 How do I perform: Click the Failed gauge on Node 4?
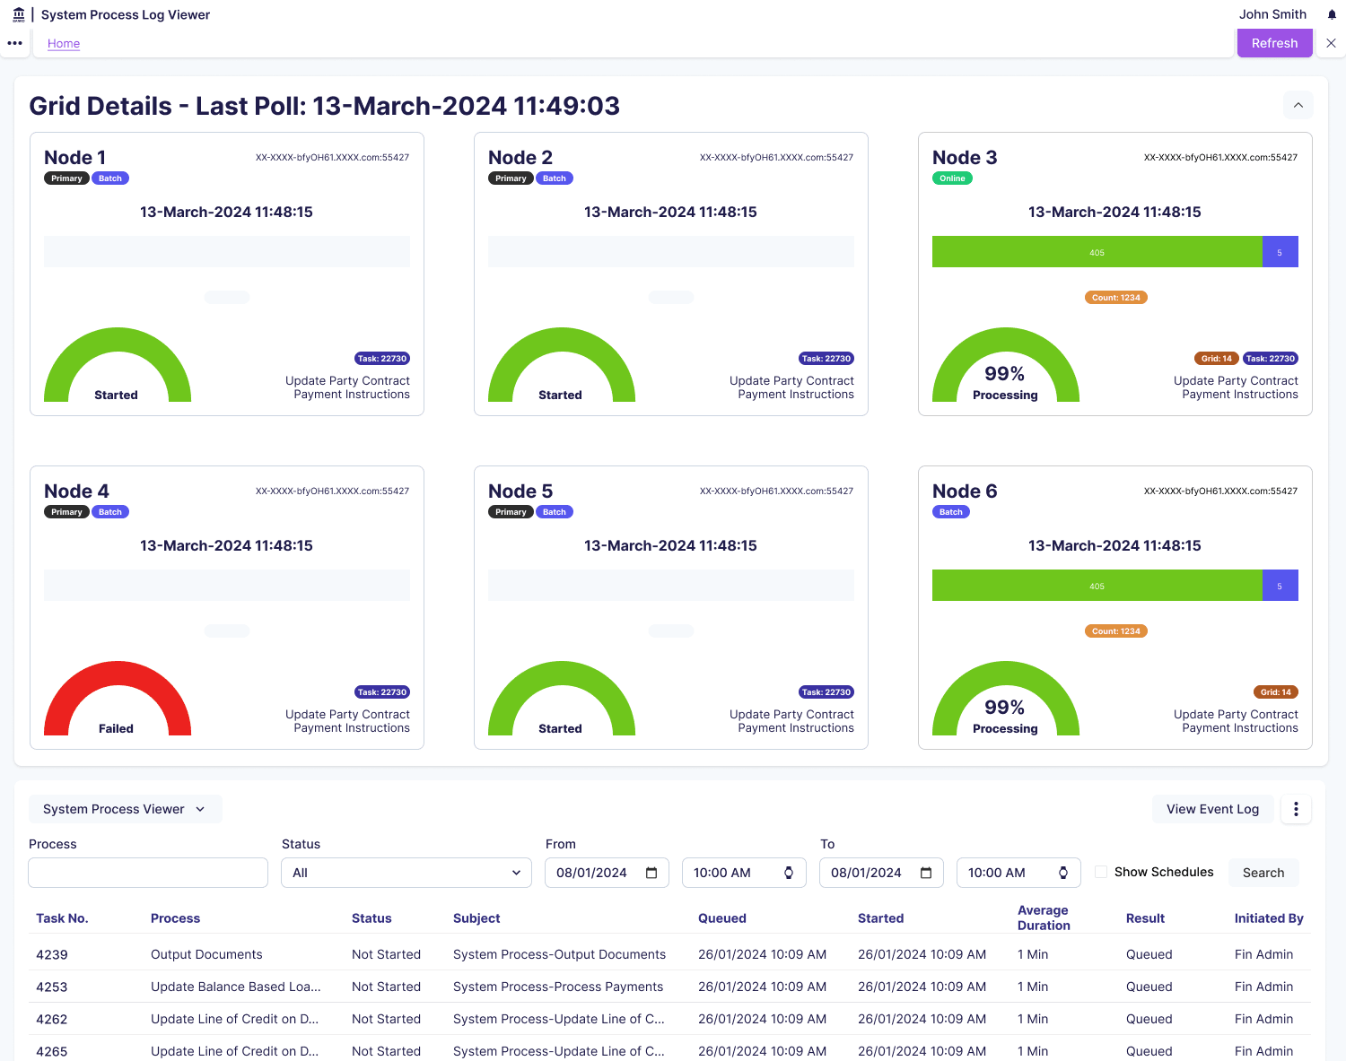pyautogui.click(x=118, y=700)
